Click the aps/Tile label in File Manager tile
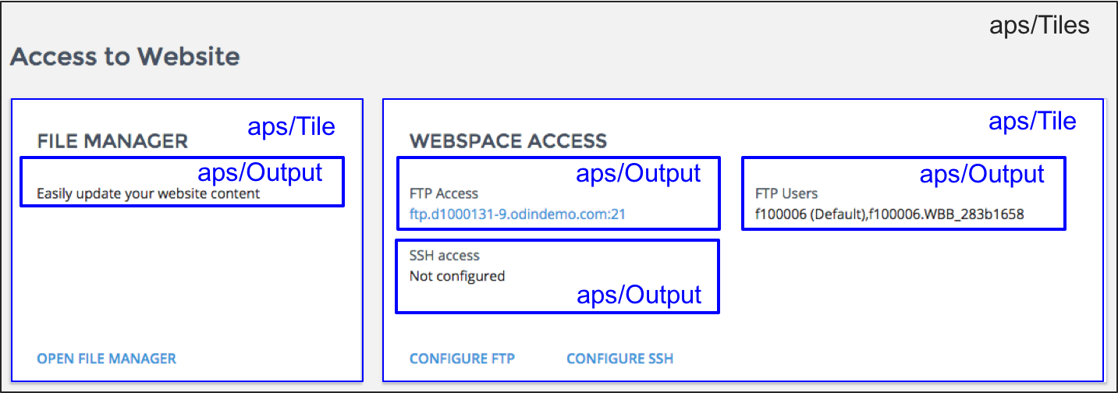The height and width of the screenshot is (393, 1118). pos(291,126)
